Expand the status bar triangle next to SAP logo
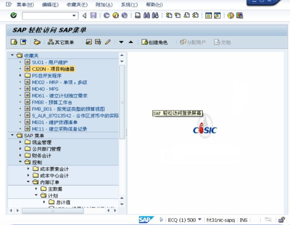This screenshot has height=225, width=290. pos(161,220)
